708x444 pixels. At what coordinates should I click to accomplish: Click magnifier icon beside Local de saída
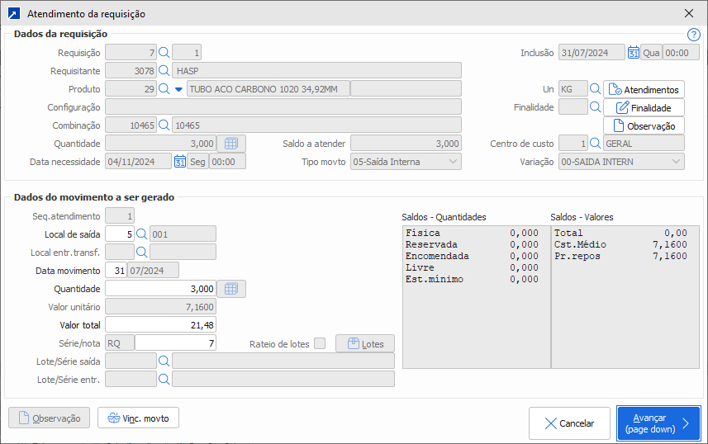(x=140, y=234)
